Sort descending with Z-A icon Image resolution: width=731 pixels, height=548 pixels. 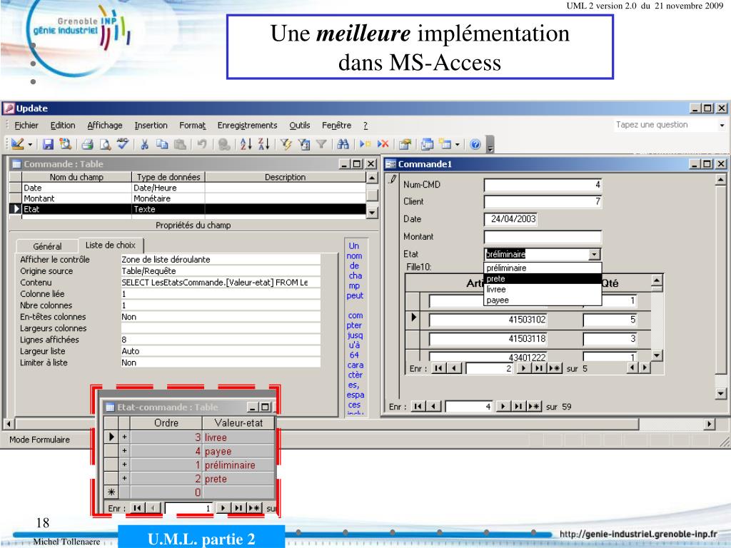tap(263, 144)
